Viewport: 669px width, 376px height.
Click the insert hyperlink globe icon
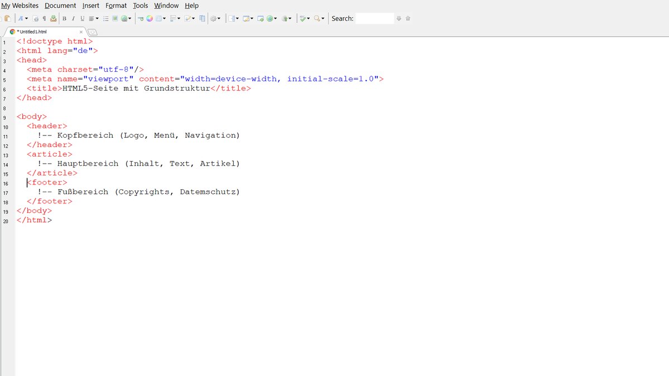pos(124,18)
